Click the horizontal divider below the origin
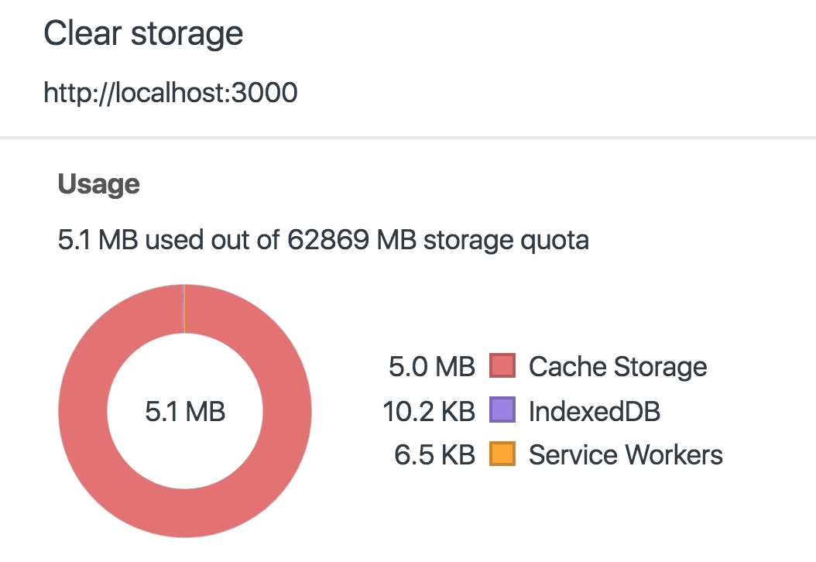Image resolution: width=816 pixels, height=562 pixels. [x=408, y=138]
